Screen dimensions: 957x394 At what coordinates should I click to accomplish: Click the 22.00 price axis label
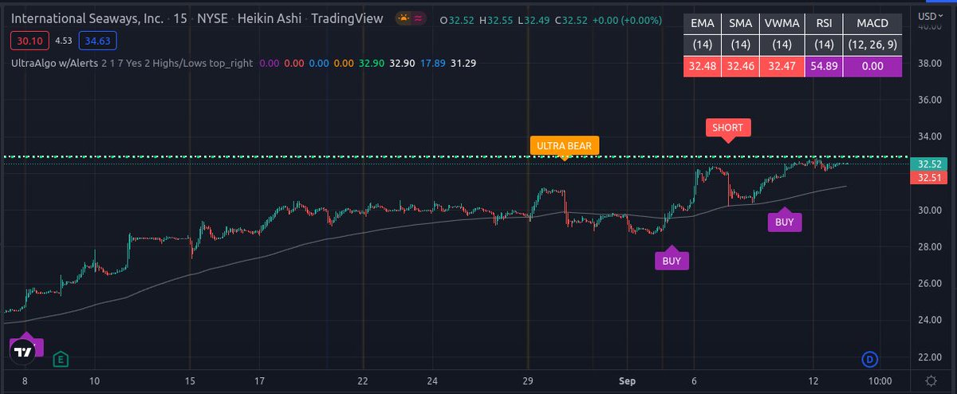[x=930, y=357]
